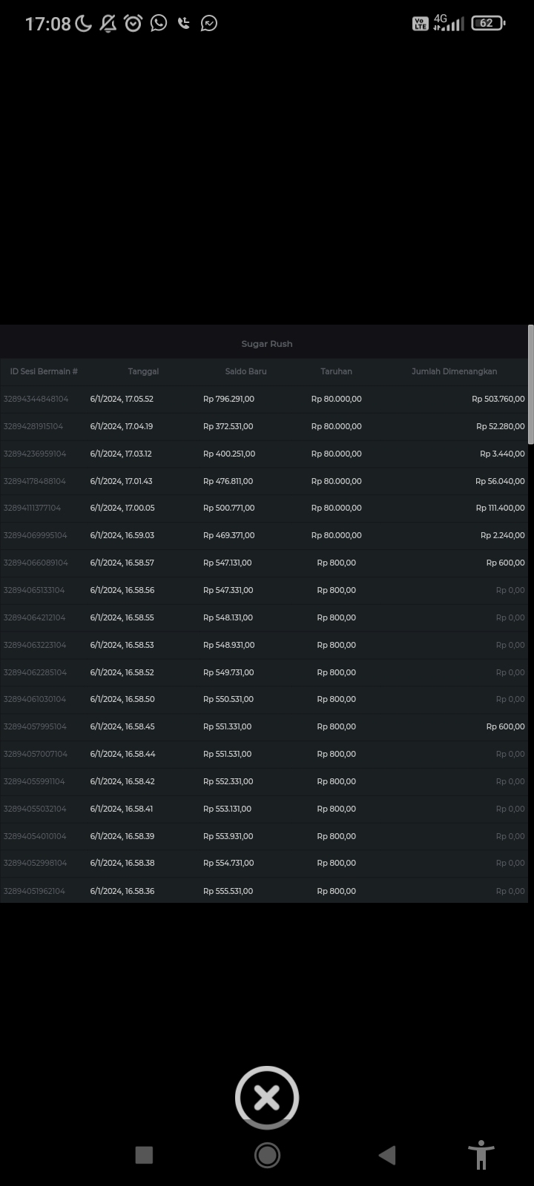Tap the accessibility figure icon
This screenshot has height=1186, width=534.
click(481, 1155)
